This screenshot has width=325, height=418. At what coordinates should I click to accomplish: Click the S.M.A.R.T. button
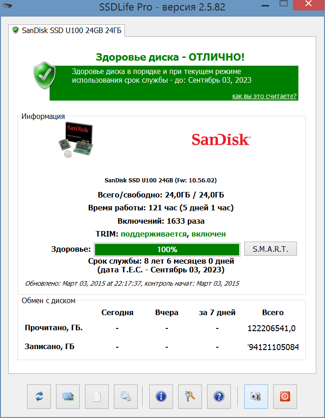click(x=270, y=249)
